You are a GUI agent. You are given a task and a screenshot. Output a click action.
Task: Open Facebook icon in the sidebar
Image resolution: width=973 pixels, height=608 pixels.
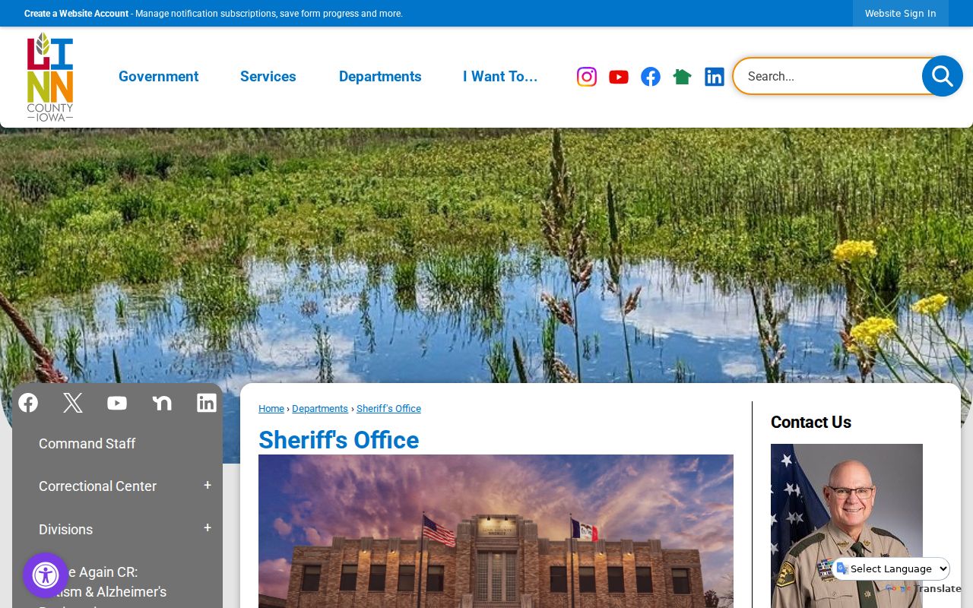28,403
